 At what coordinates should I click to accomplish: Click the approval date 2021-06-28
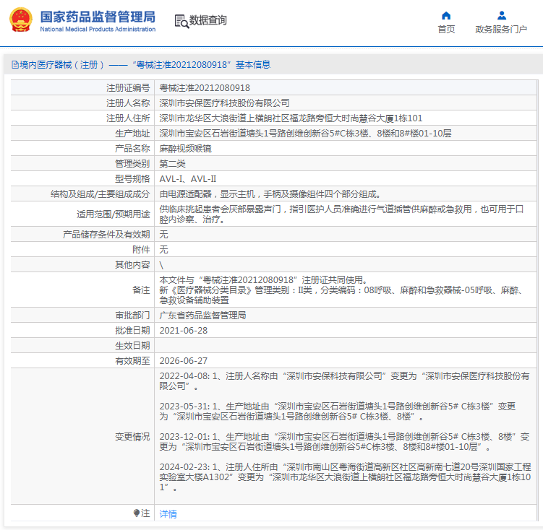point(184,330)
